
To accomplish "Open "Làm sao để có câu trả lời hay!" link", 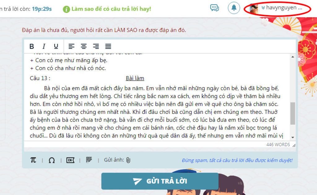I will tap(111, 9).
